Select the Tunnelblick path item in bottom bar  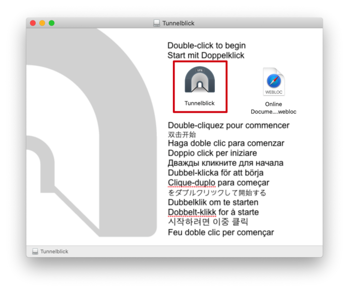tap(54, 251)
